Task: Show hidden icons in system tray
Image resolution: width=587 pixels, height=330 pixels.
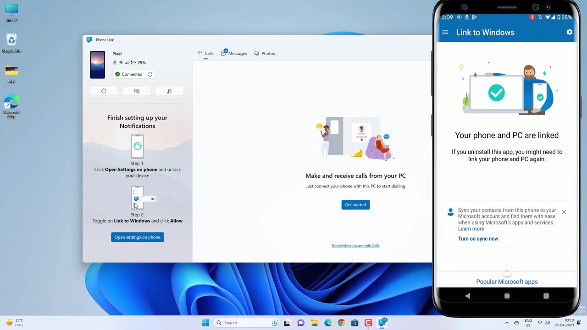Action: click(x=507, y=323)
